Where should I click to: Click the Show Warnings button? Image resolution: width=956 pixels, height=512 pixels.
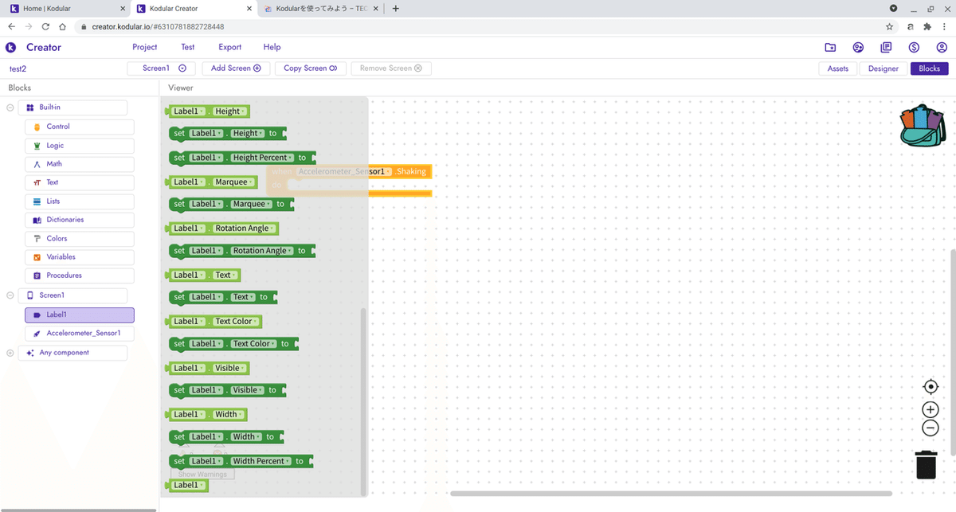(202, 475)
